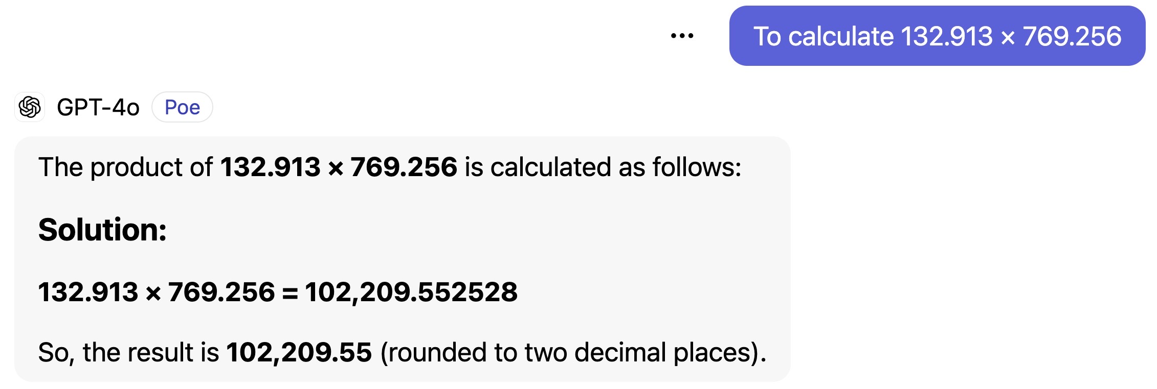
Task: Click the Poe badge
Action: point(182,107)
